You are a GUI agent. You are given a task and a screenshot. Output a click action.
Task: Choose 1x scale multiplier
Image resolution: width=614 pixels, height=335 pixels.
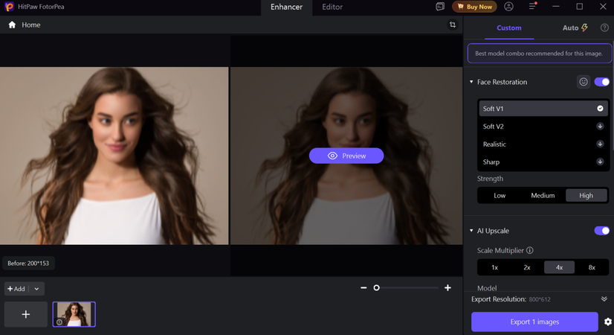coord(494,267)
